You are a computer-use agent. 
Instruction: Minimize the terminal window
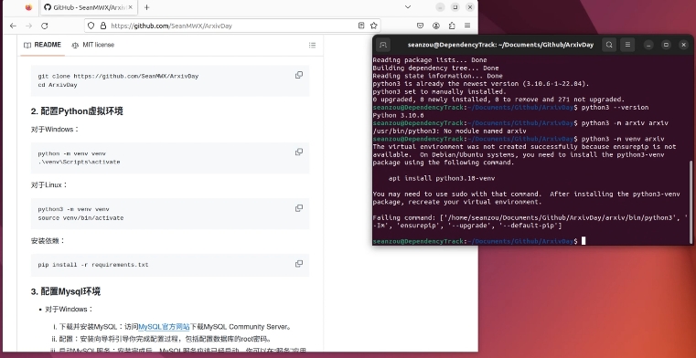tap(649, 45)
